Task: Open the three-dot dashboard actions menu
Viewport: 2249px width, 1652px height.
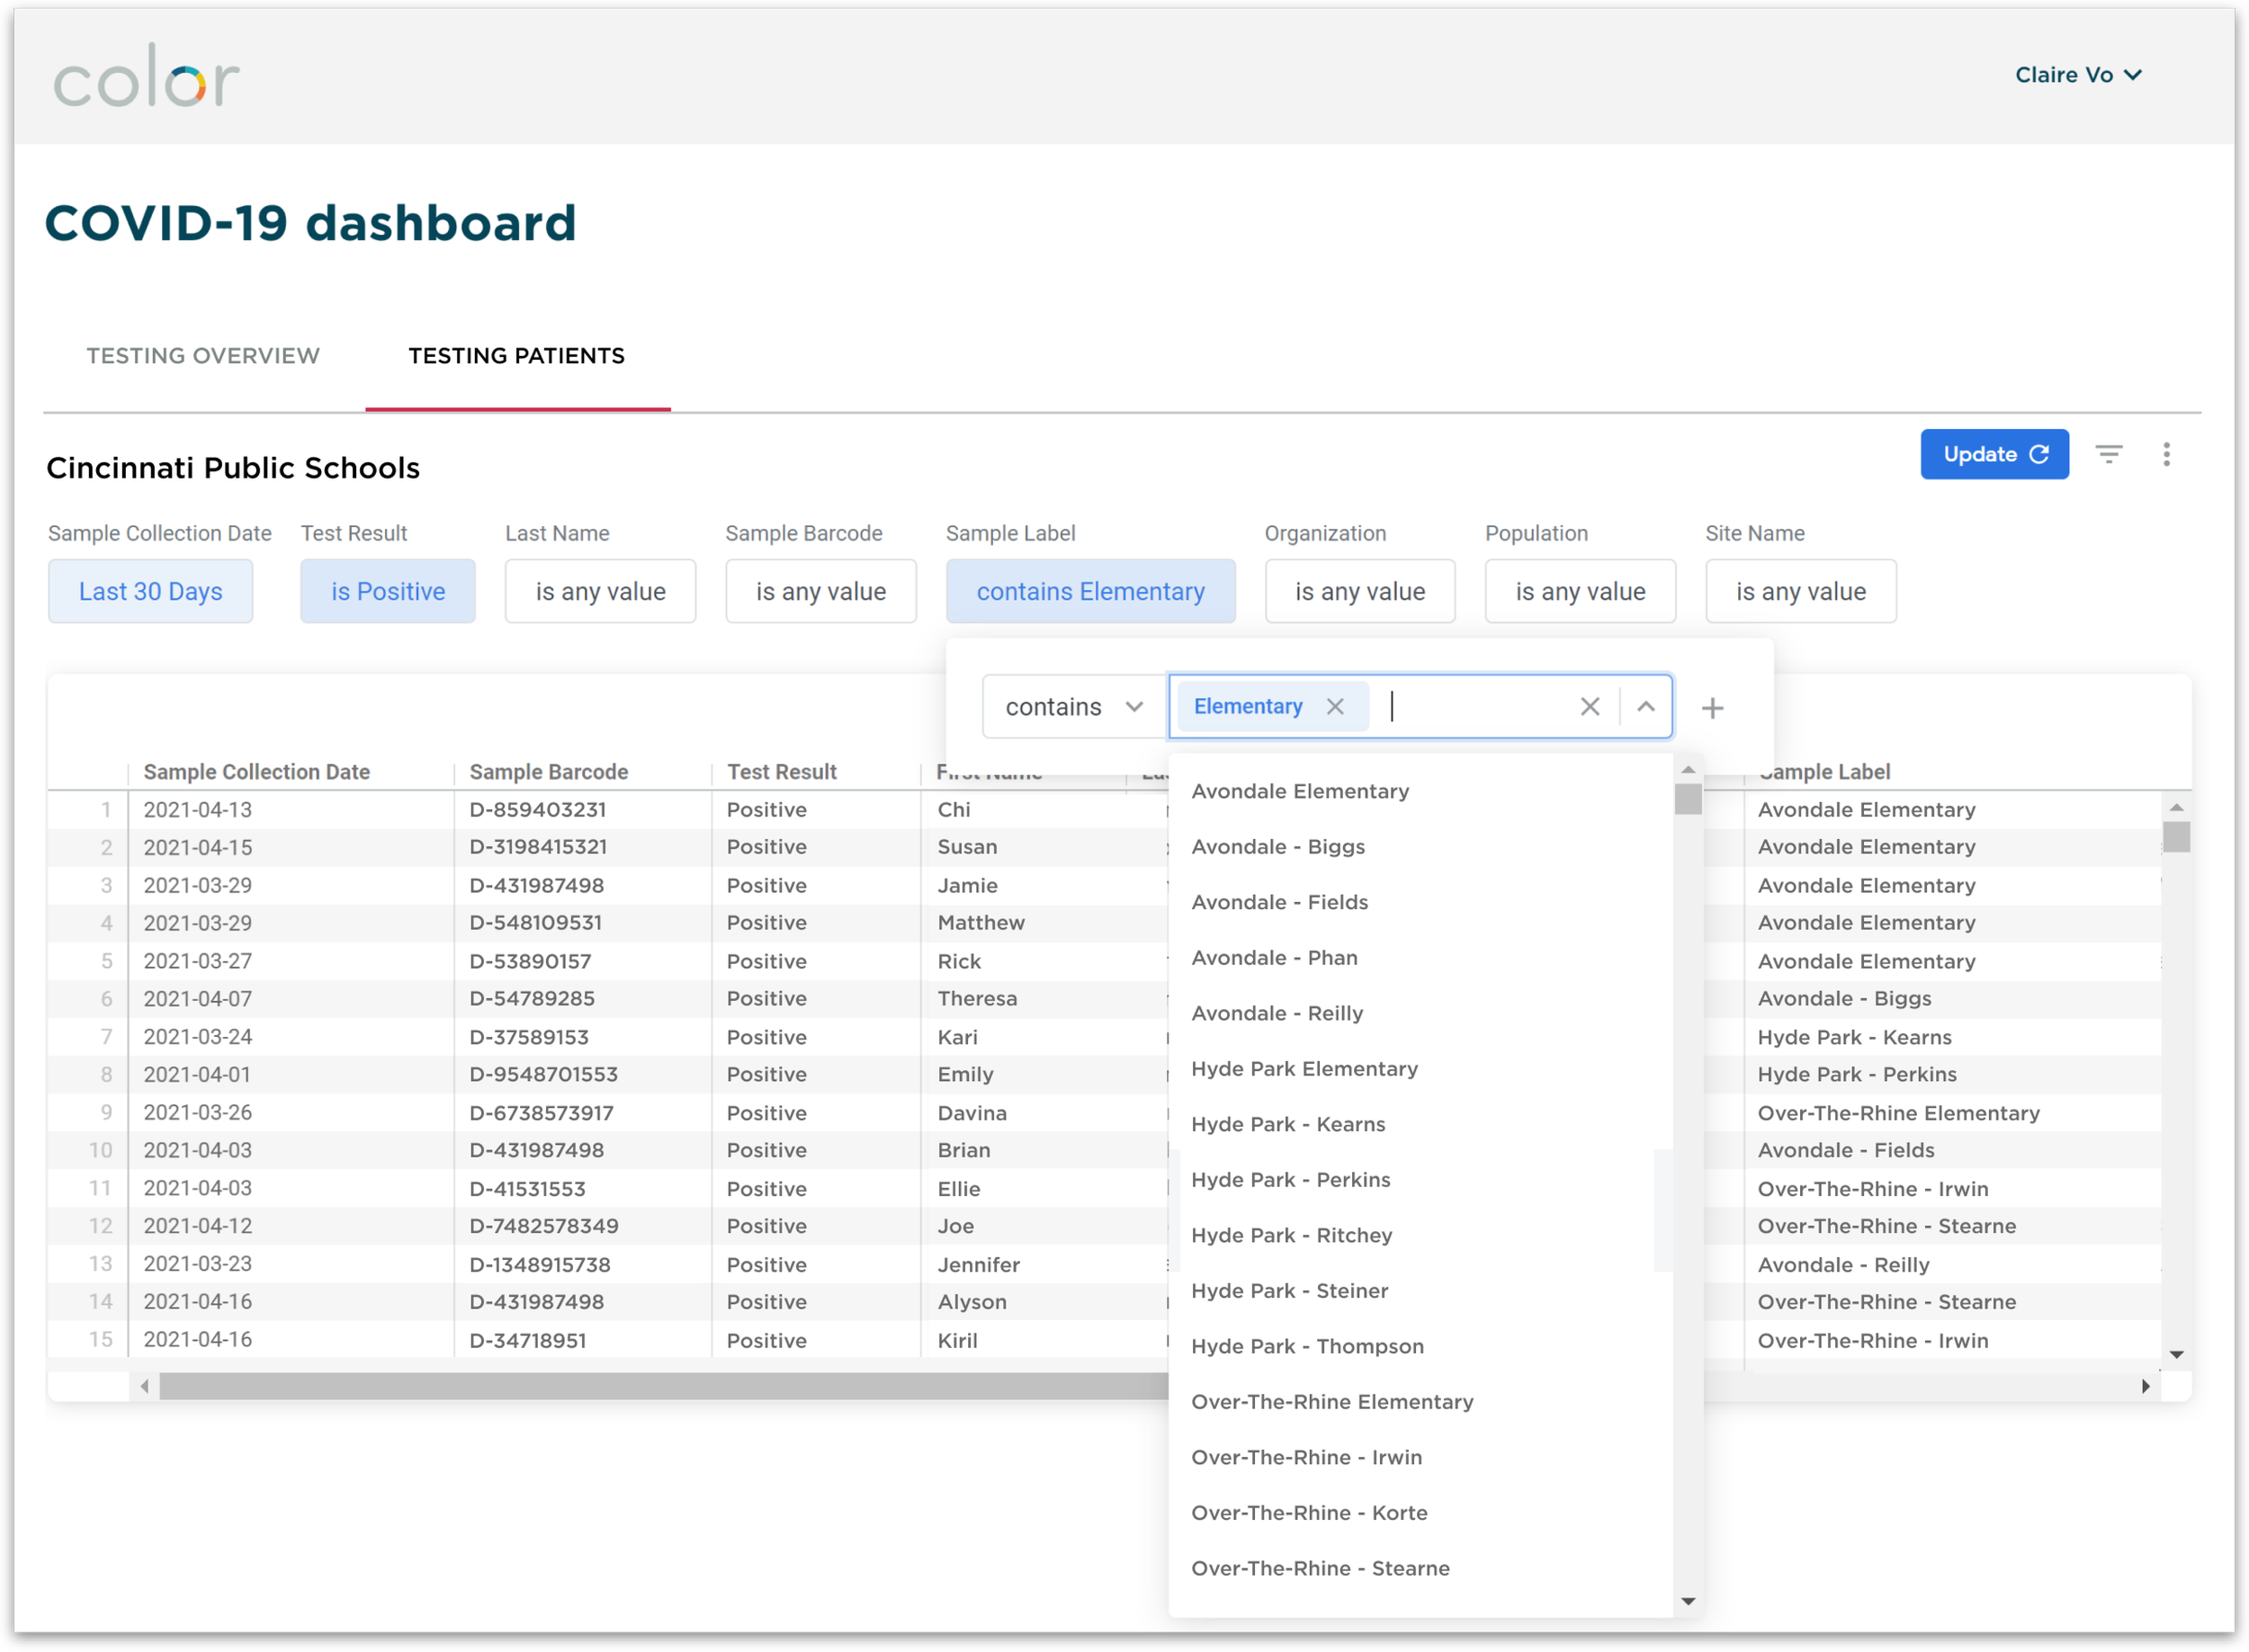Action: tap(2166, 454)
